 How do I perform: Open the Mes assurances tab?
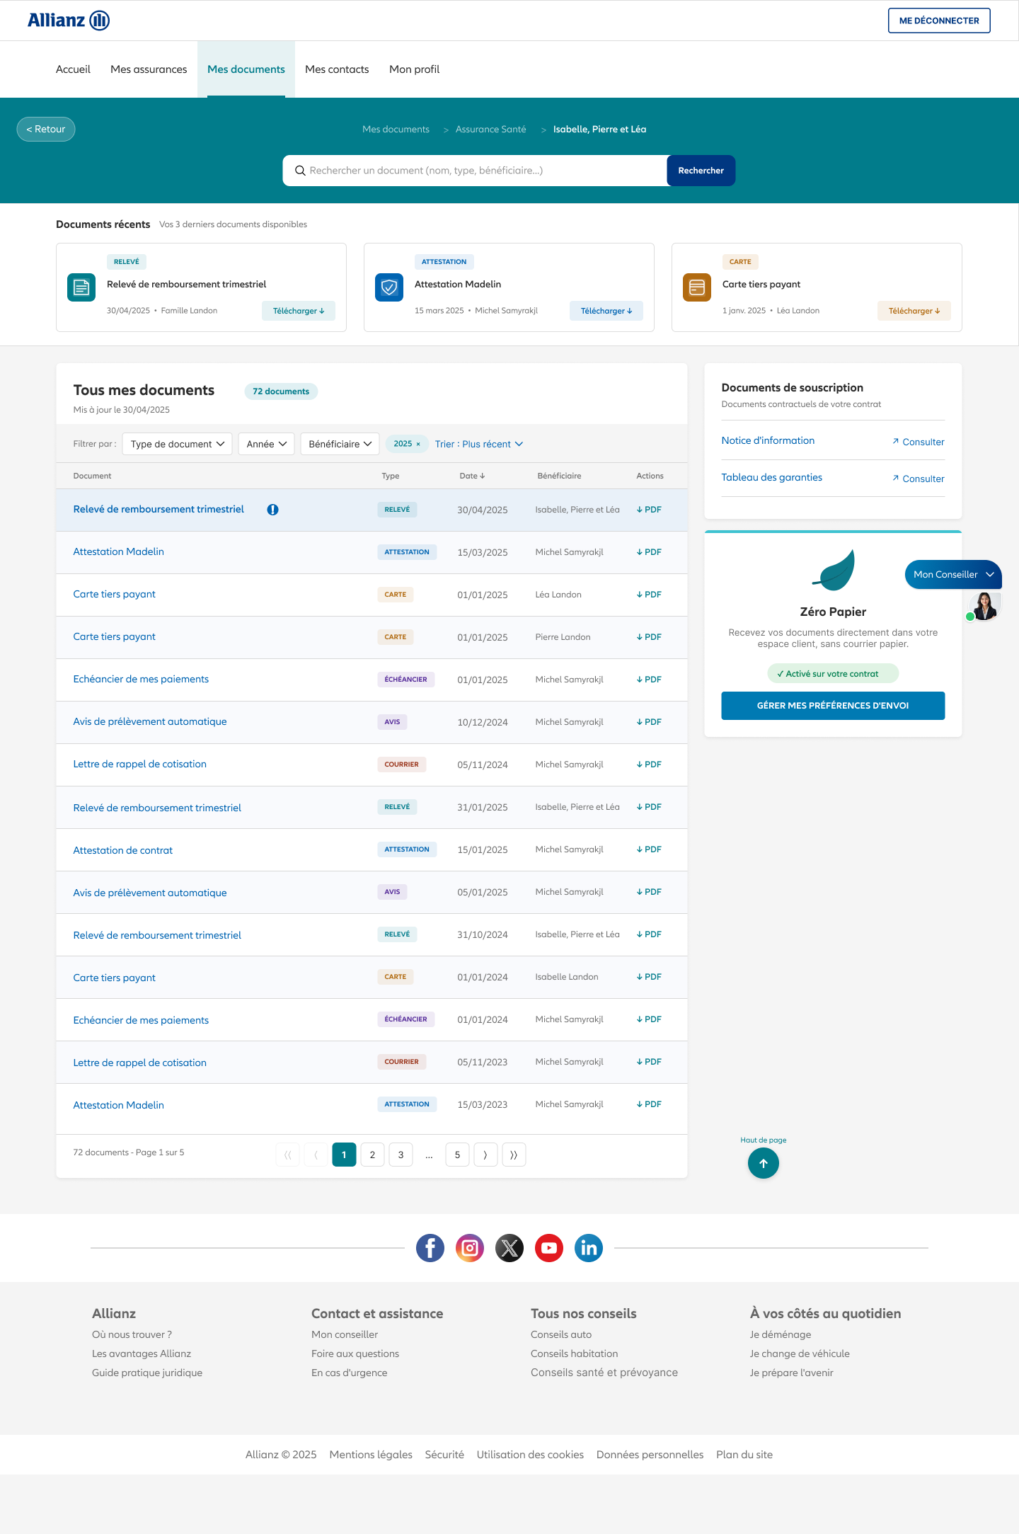pyautogui.click(x=149, y=69)
